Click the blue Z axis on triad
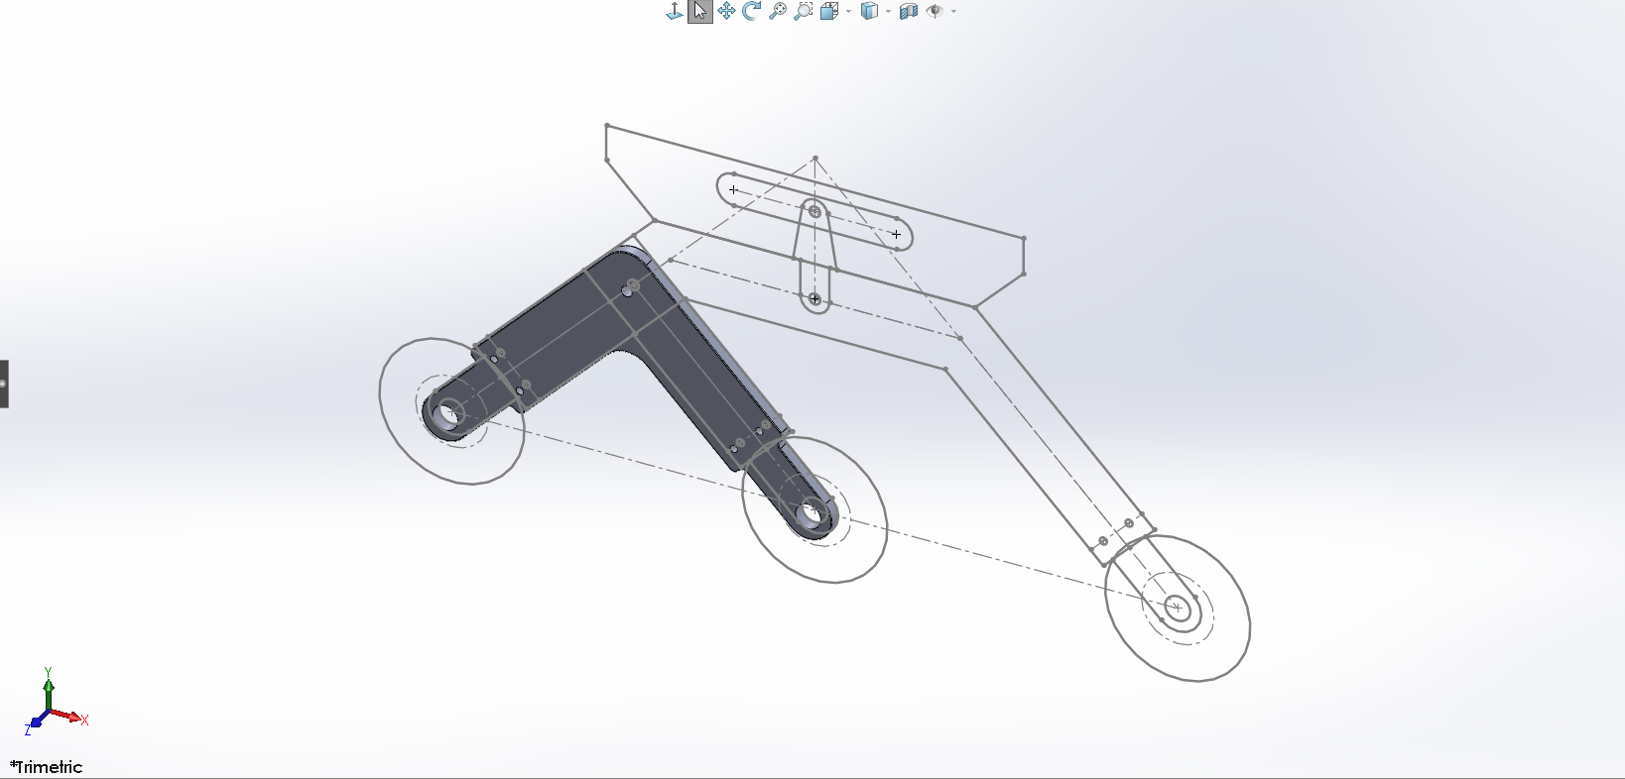Image resolution: width=1625 pixels, height=779 pixels. [x=36, y=723]
